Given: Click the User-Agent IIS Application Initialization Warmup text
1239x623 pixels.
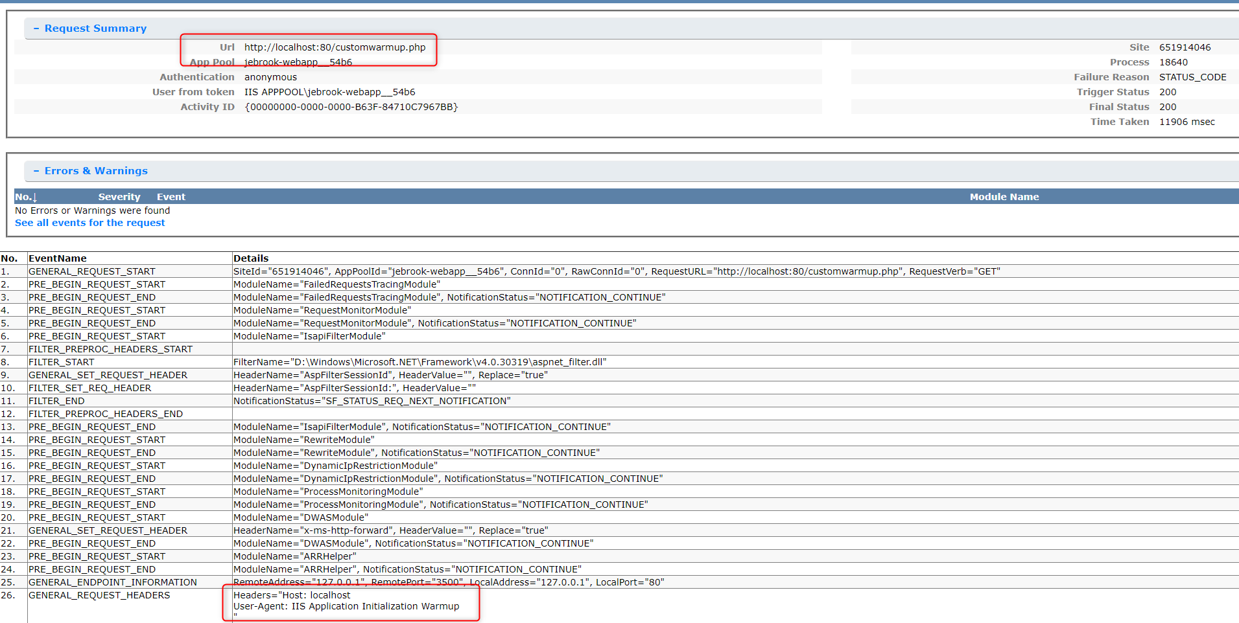Looking at the screenshot, I should point(346,606).
